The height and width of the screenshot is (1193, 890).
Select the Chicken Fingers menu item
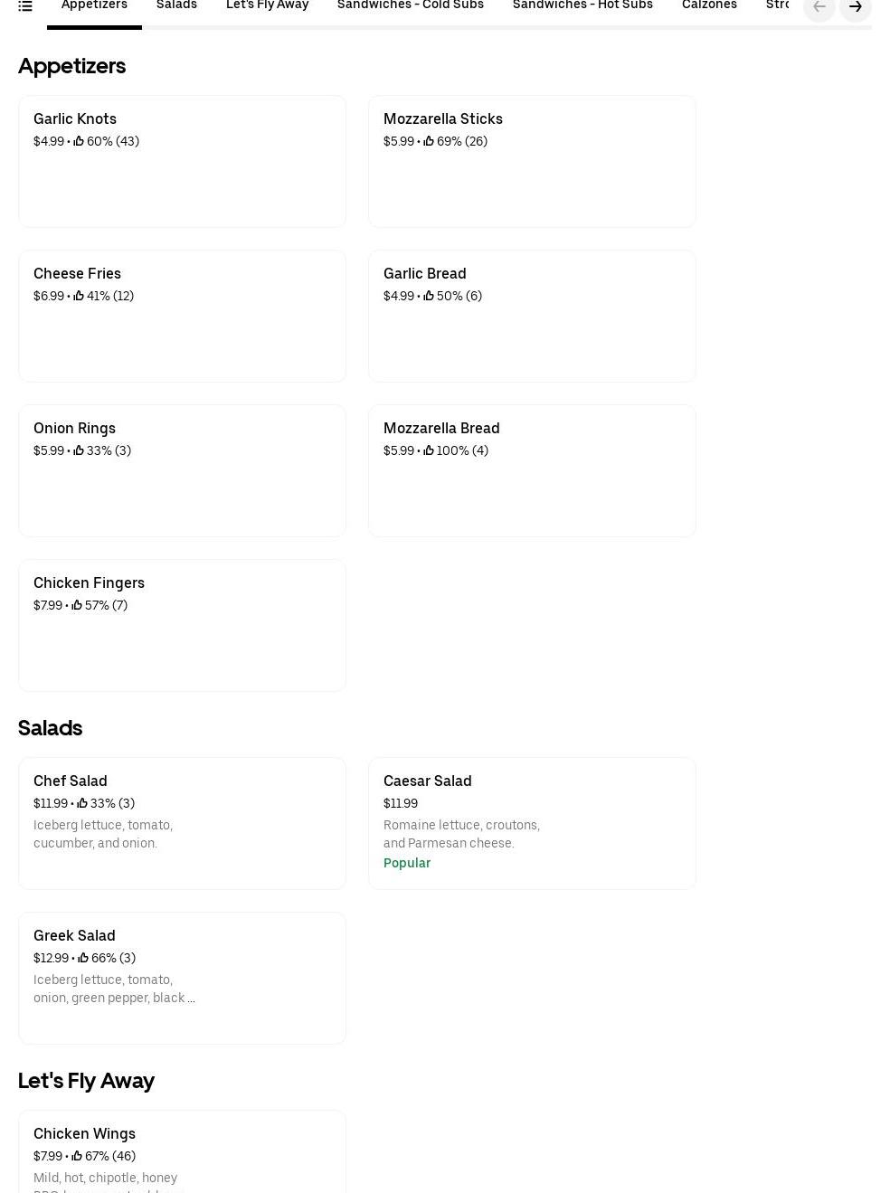click(x=182, y=625)
